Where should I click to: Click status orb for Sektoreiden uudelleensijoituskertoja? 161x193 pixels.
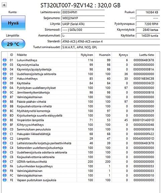click(x=5, y=148)
